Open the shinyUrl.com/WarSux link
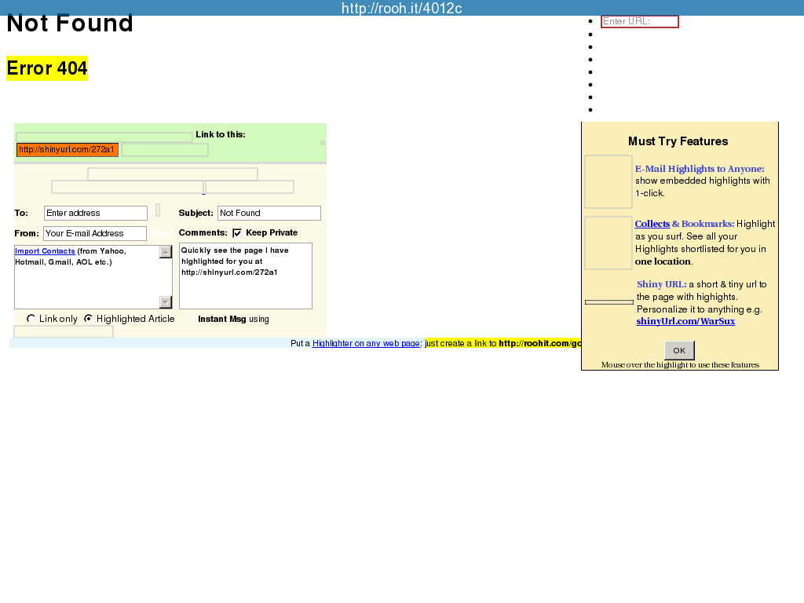Image resolution: width=804 pixels, height=603 pixels. pos(685,321)
